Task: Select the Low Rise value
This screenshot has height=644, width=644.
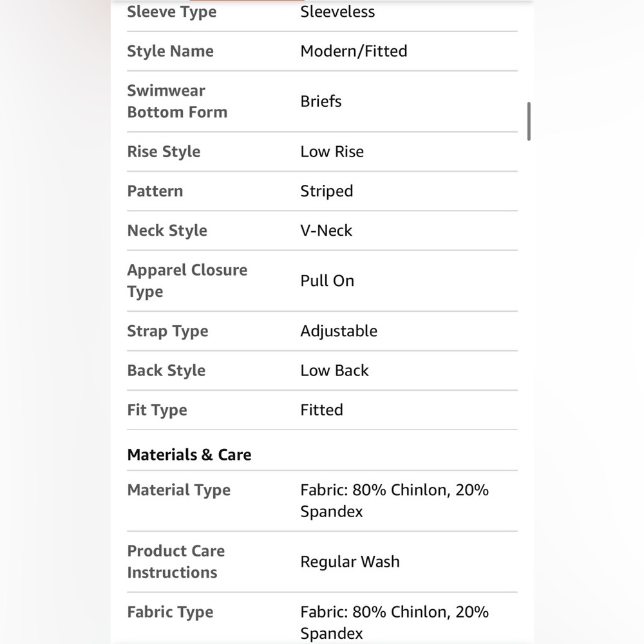Action: click(x=332, y=151)
